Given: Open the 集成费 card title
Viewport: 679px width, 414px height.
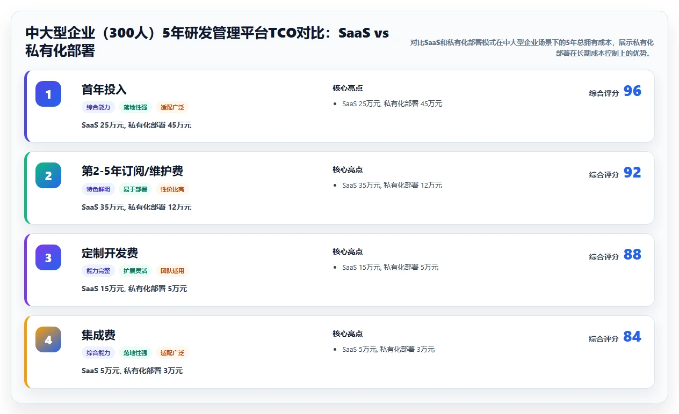Looking at the screenshot, I should [98, 335].
